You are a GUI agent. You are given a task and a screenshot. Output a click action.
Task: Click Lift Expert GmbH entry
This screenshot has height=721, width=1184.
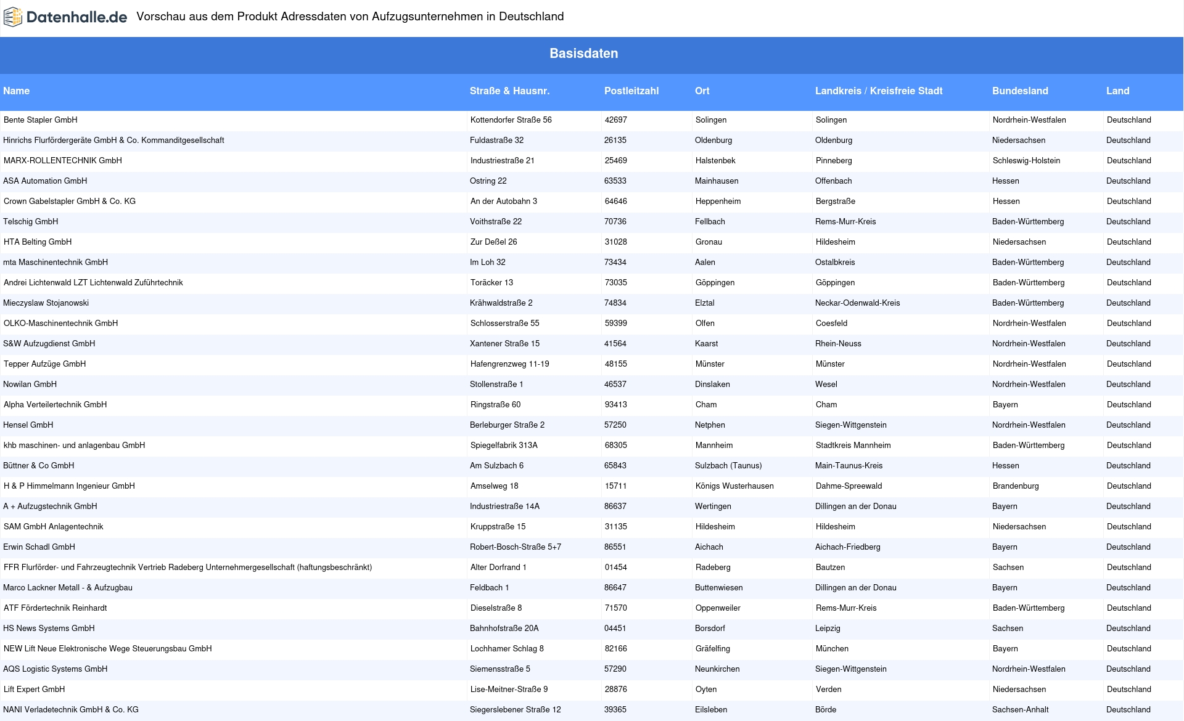click(35, 690)
